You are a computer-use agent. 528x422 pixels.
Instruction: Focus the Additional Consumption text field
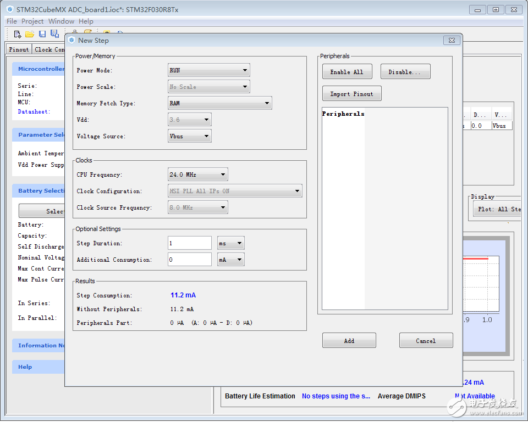[189, 260]
